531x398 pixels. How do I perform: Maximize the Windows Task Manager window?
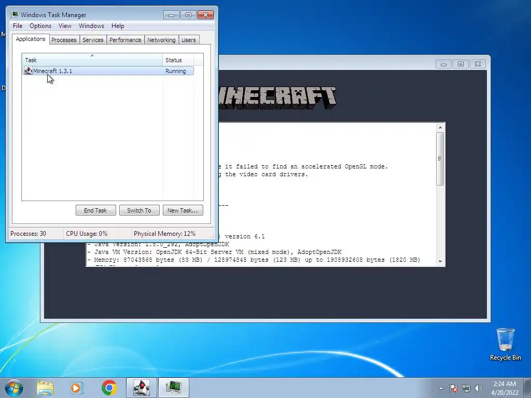point(188,15)
